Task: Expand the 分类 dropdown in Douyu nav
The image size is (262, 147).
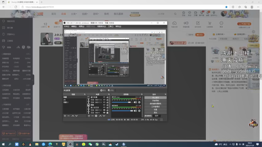Action: 74,14
